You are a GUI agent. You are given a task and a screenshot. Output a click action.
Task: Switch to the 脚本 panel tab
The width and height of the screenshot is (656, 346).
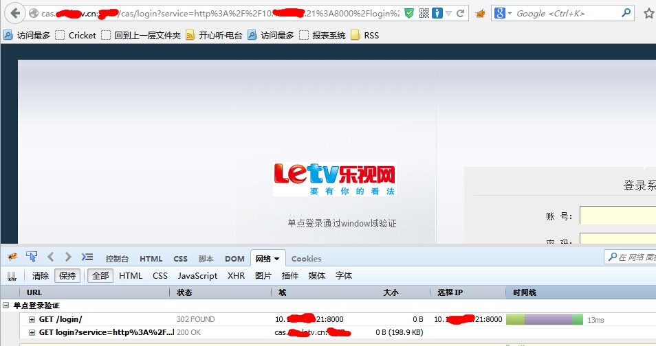pos(206,259)
